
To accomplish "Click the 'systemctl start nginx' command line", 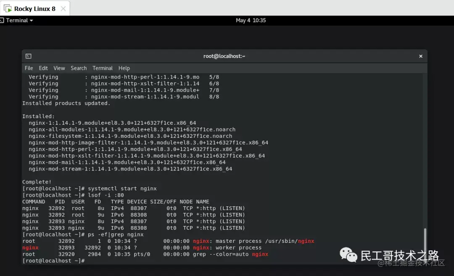I will [90, 189].
